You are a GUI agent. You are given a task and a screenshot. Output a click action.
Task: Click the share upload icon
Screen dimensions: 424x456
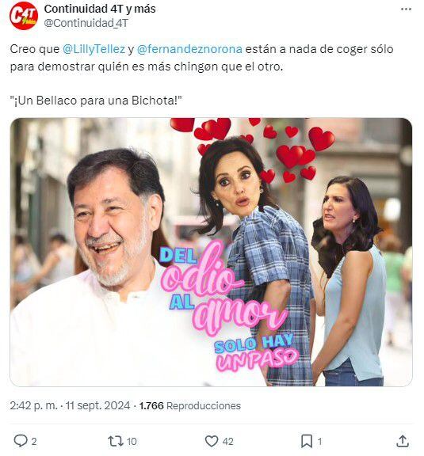[x=403, y=441]
